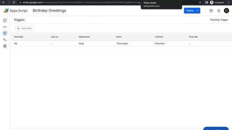Click the Owned by column header
This screenshot has height=130, width=232.
(18, 37)
